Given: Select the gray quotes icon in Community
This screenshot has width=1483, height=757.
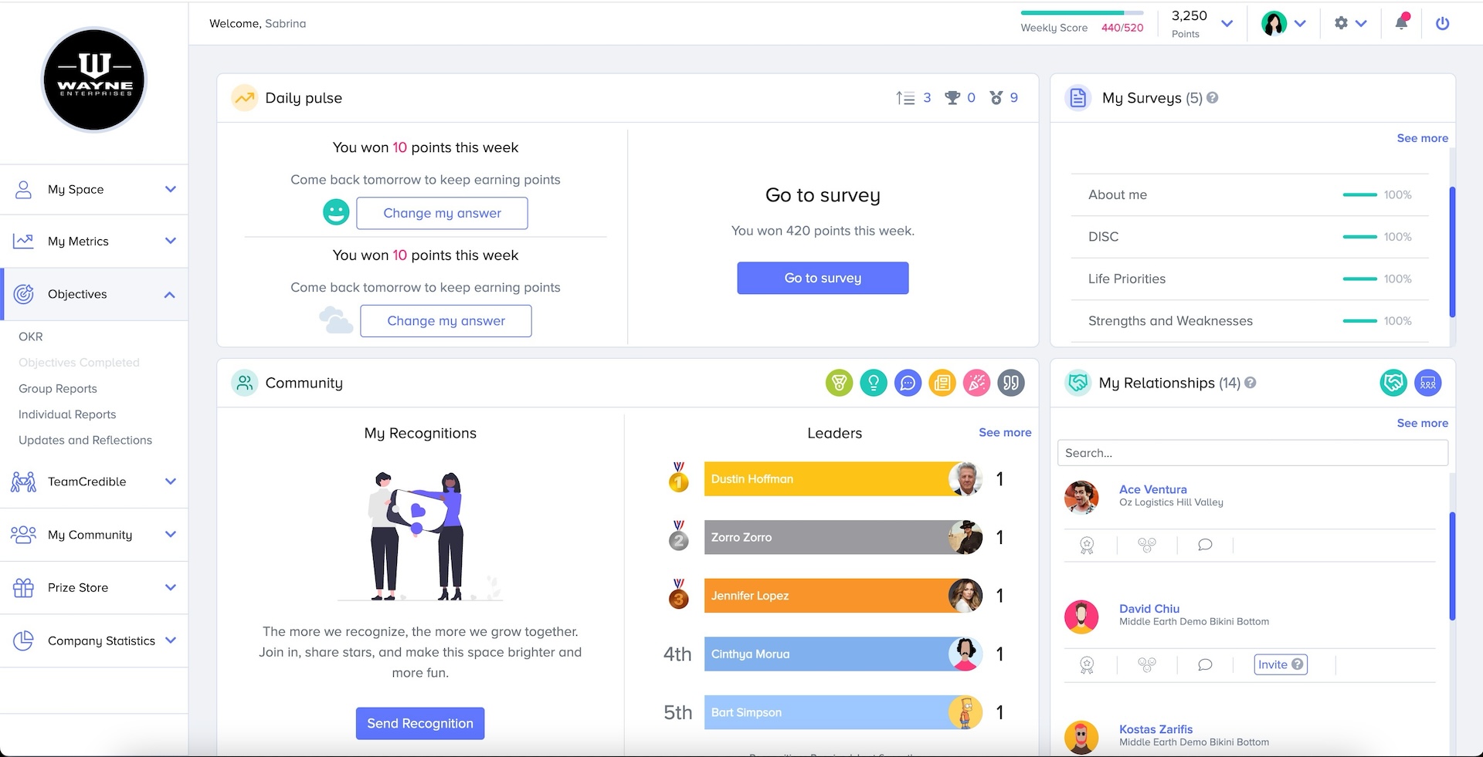Looking at the screenshot, I should (1011, 383).
